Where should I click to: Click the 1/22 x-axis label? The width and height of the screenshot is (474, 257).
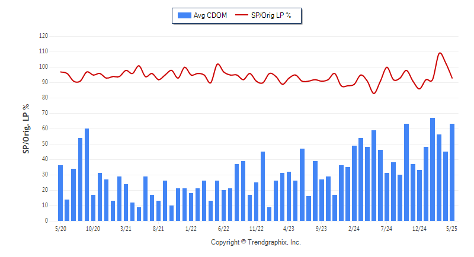tap(191, 229)
